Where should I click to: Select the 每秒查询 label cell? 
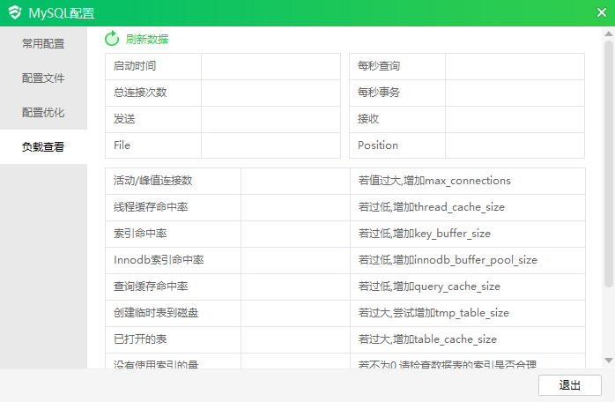tap(397, 66)
